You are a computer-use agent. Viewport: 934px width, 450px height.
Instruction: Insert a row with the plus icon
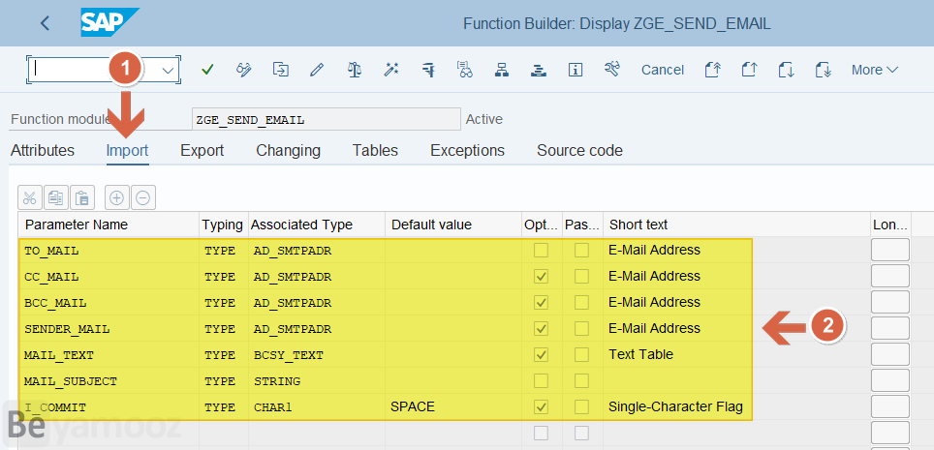tap(116, 197)
